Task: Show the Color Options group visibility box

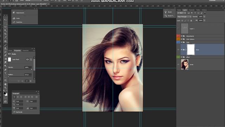Action: pos(178,39)
